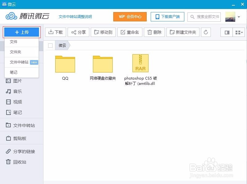Click the 微云 breadcrumb path item

coord(62,46)
